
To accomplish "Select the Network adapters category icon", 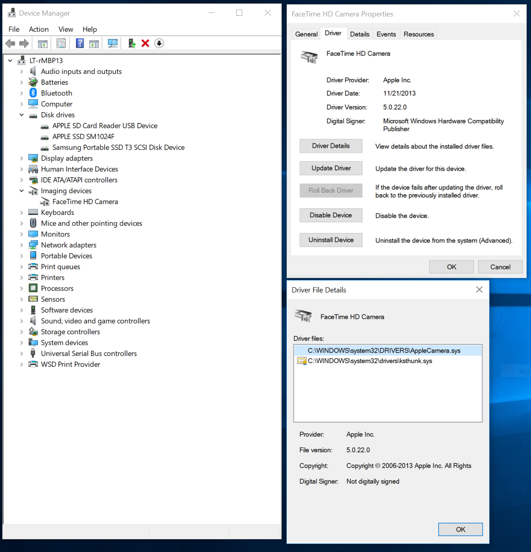I will 33,245.
